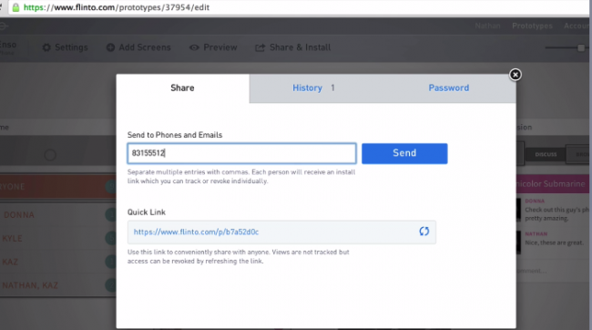This screenshot has height=330, width=592.
Task: Click the green lock icon in address bar
Action: 15,7
